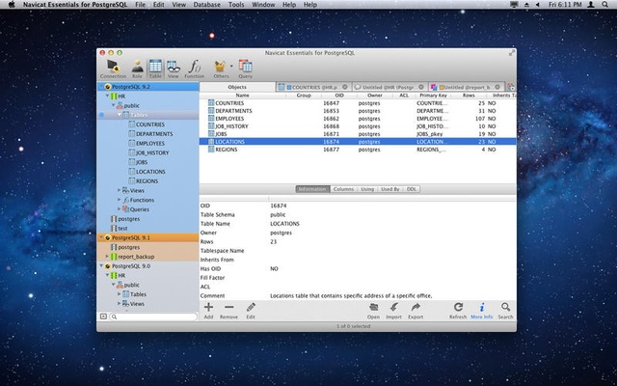Screen dimensions: 617x386
Task: Select the Information segment
Action: coord(312,189)
